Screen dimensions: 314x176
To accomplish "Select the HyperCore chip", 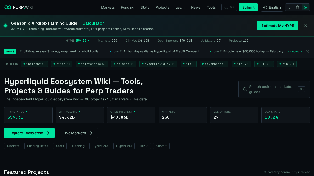I will pyautogui.click(x=100, y=146).
